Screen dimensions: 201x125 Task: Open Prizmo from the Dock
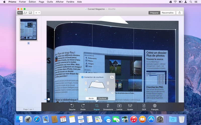81,119
